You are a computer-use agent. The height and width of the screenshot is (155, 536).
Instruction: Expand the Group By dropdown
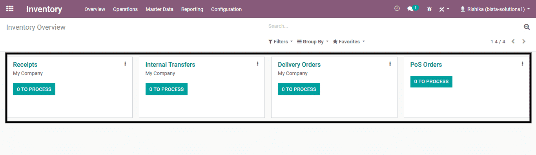pyautogui.click(x=313, y=41)
